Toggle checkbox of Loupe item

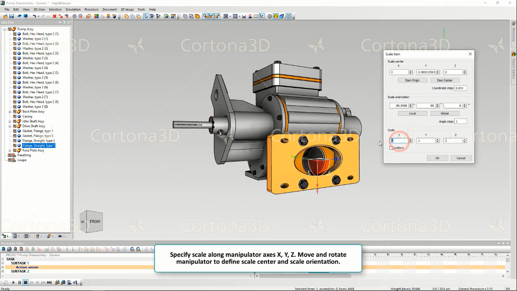point(9,160)
